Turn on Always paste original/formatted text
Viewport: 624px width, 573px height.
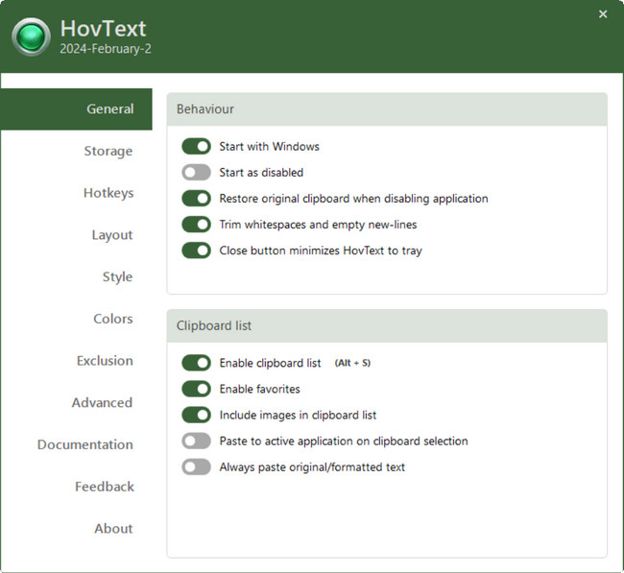196,467
